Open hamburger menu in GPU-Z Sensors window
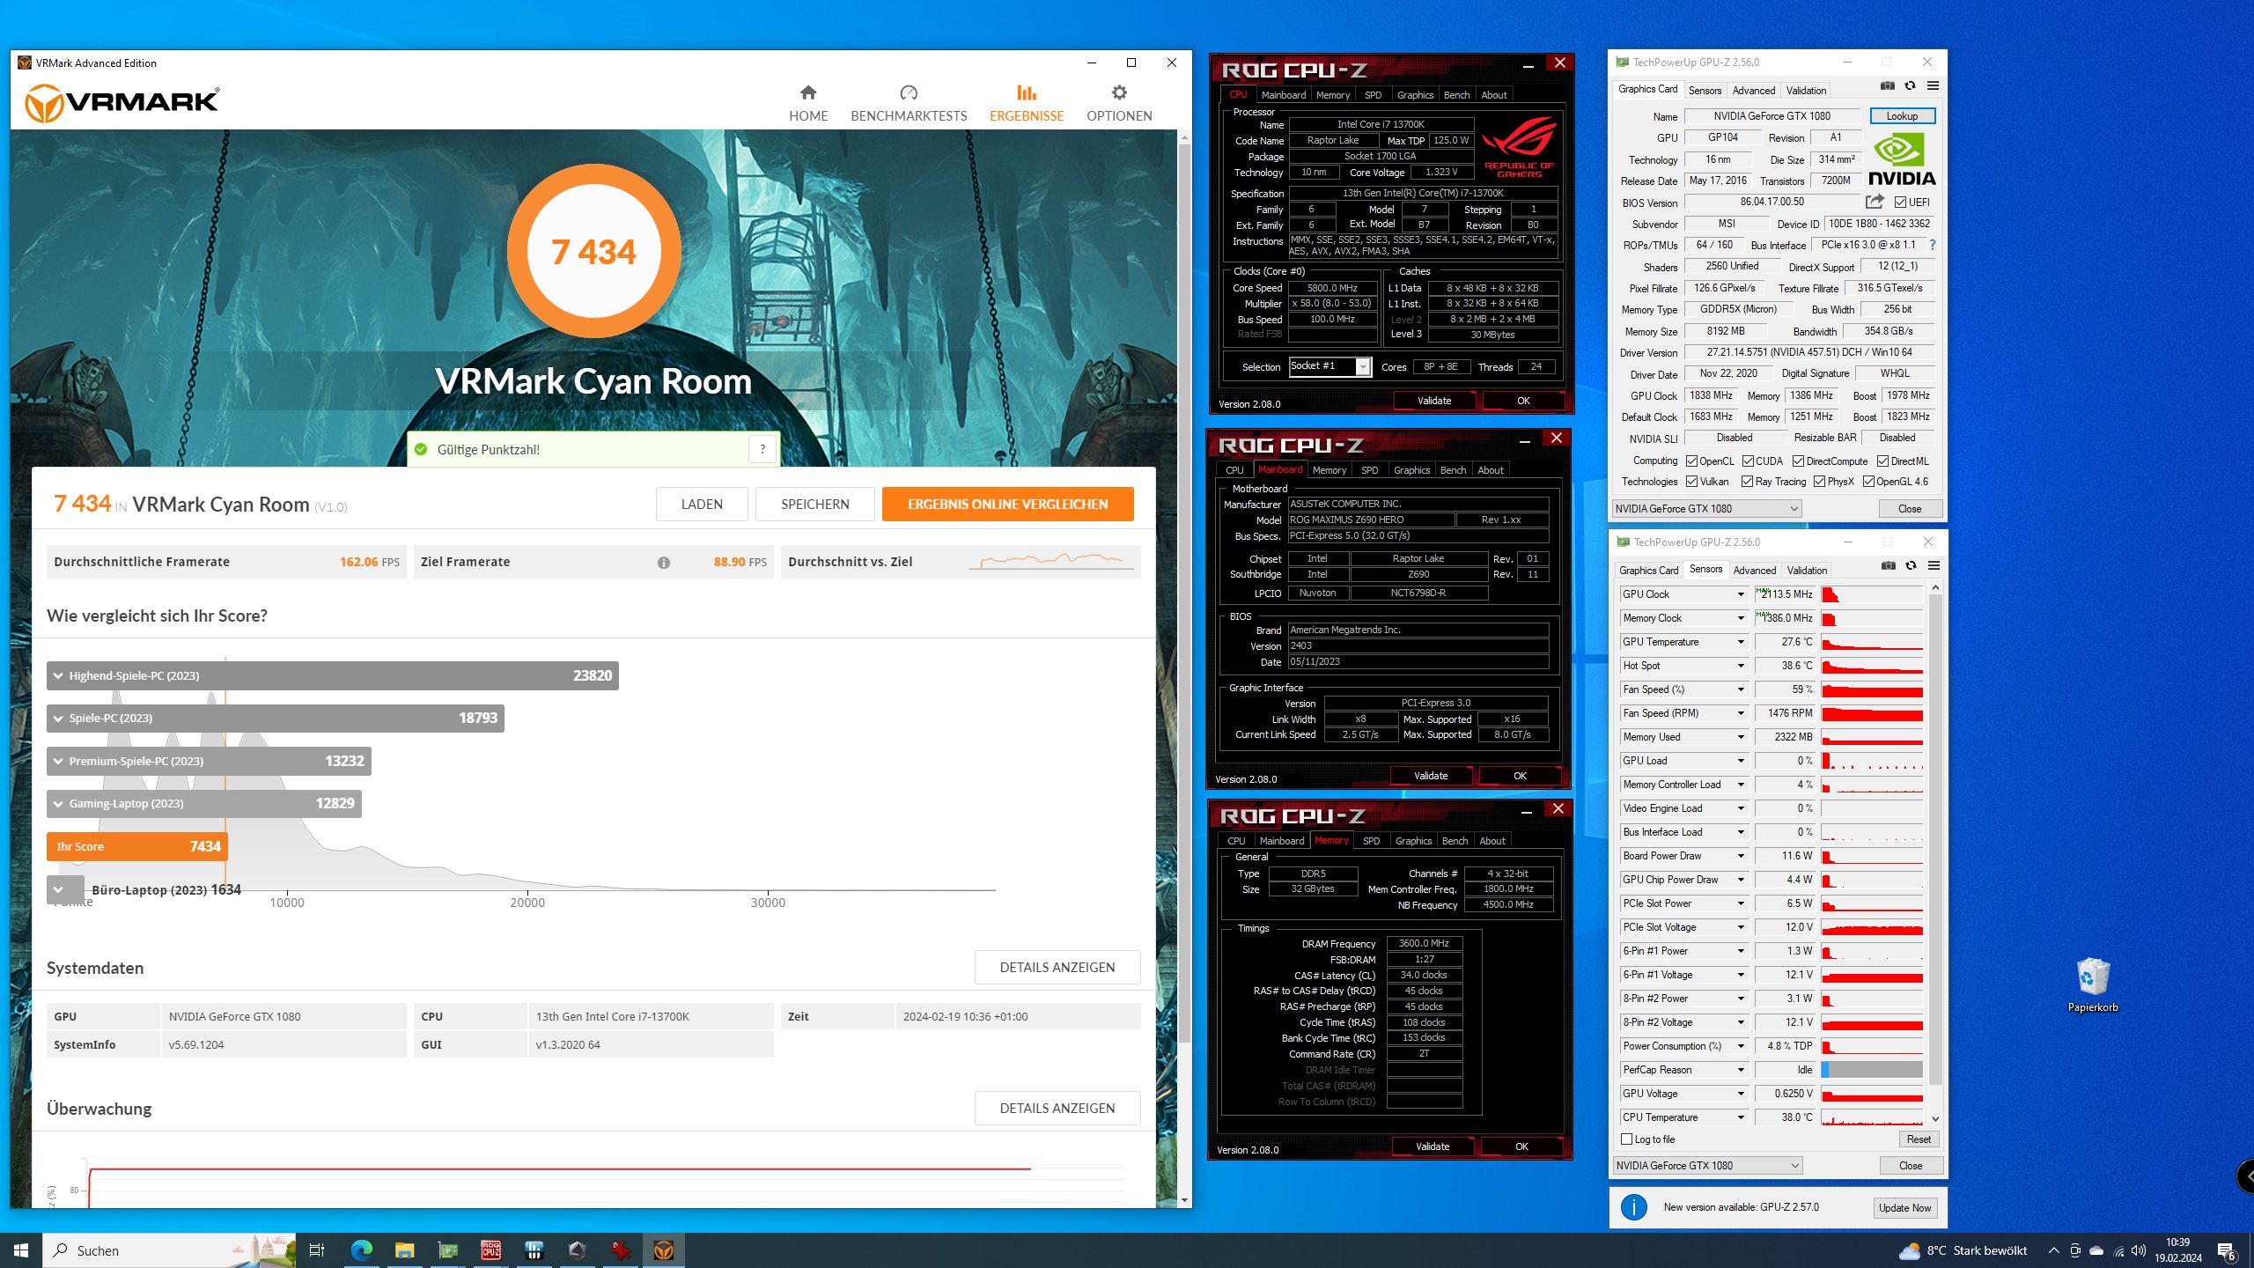 [1934, 566]
